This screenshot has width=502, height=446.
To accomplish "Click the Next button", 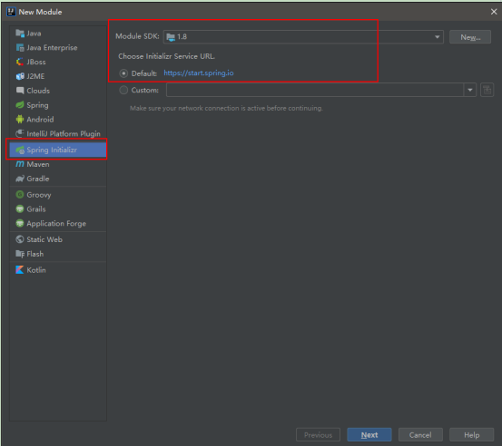I will (x=369, y=435).
